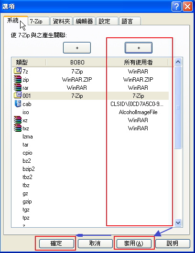Image resolution: width=195 pixels, height=253 pixels.
Task: Select the tar file type row
Action: tap(90, 145)
